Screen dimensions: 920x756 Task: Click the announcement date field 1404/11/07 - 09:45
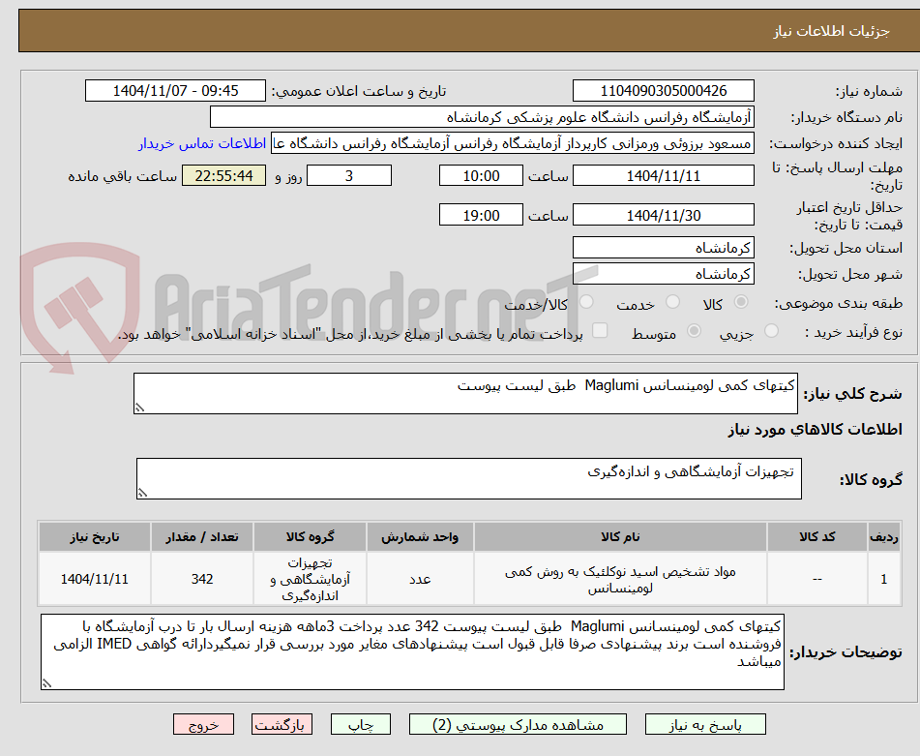(175, 91)
